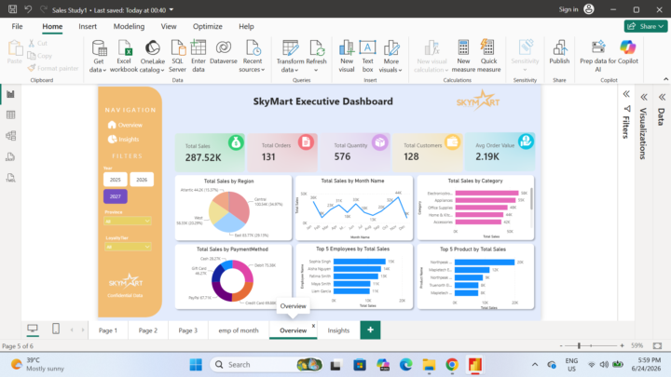Open the LoyaltyTier filter dropdown
671x377 pixels.
[128, 247]
